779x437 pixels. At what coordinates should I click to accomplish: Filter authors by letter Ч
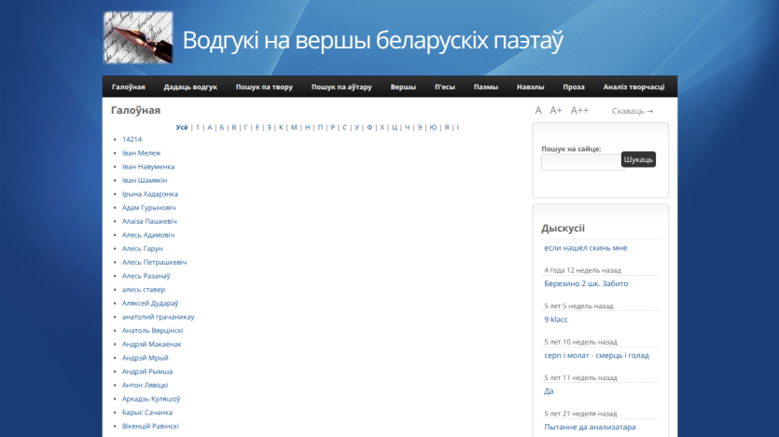(x=408, y=128)
